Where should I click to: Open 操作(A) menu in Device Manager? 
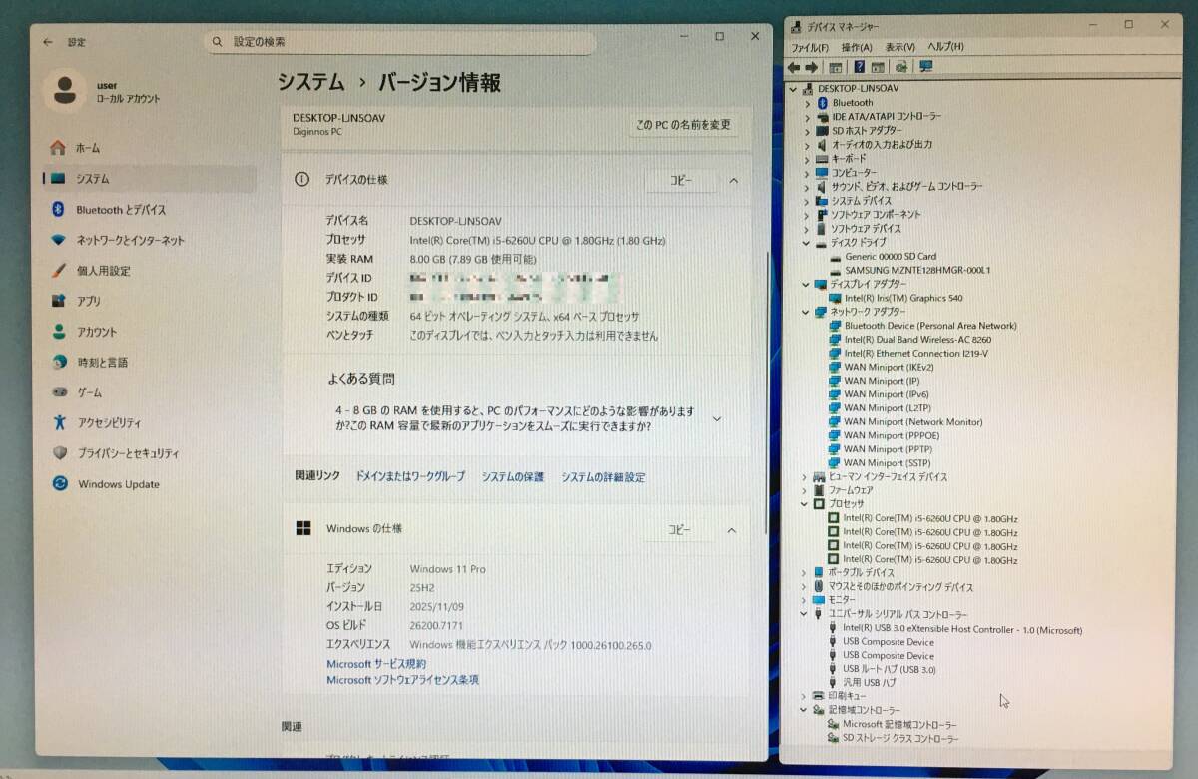pyautogui.click(x=857, y=47)
